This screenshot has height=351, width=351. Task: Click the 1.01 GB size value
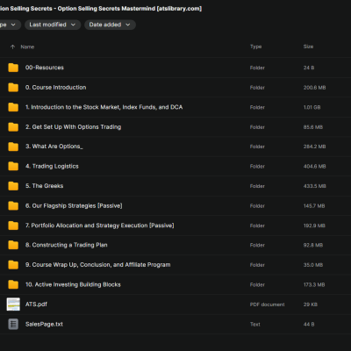click(x=312, y=107)
